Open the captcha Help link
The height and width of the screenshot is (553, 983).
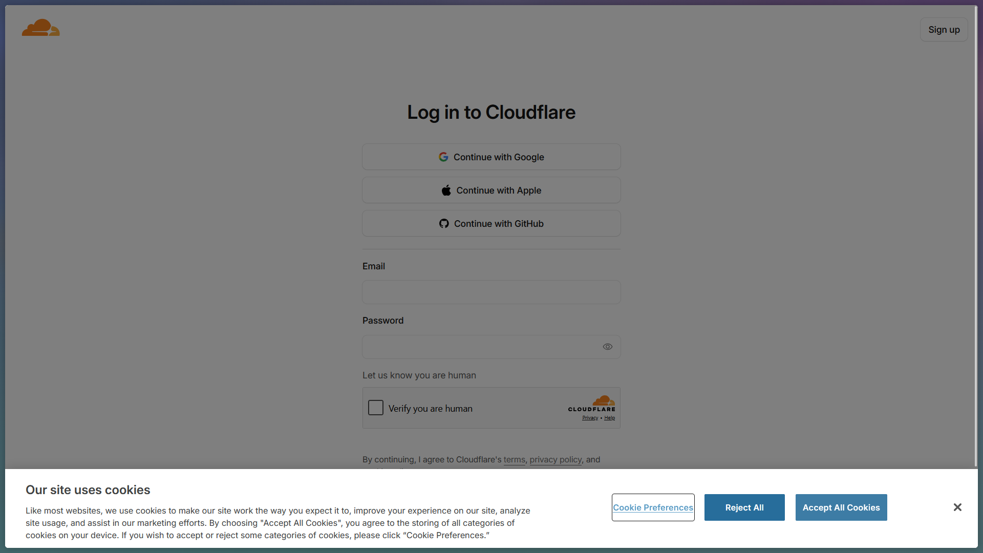pos(609,418)
